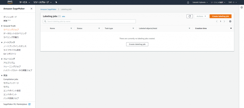Viewport: 244px width, 108px height.
Task: Go to previous page arrow
Action: 217,21
